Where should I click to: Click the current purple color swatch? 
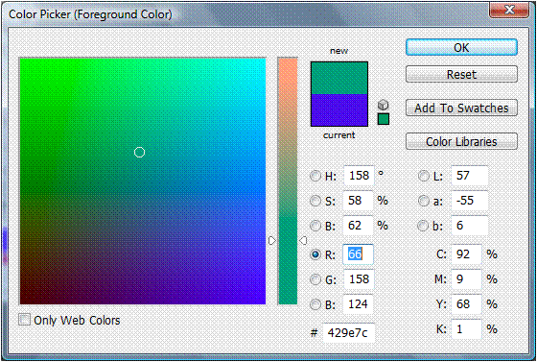(339, 110)
